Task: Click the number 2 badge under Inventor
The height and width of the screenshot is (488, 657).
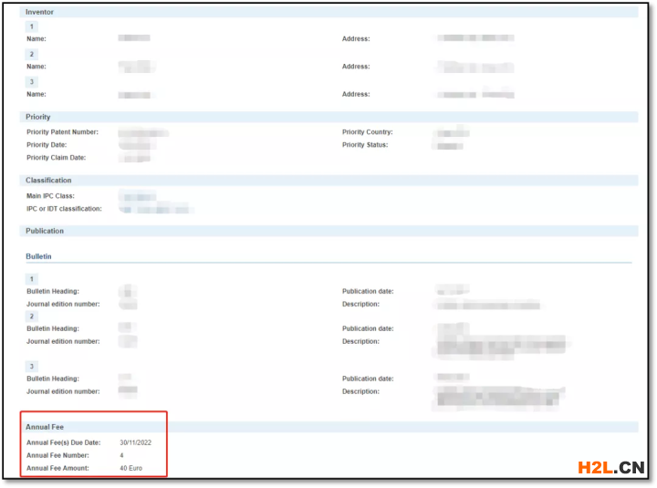Action: (x=32, y=55)
